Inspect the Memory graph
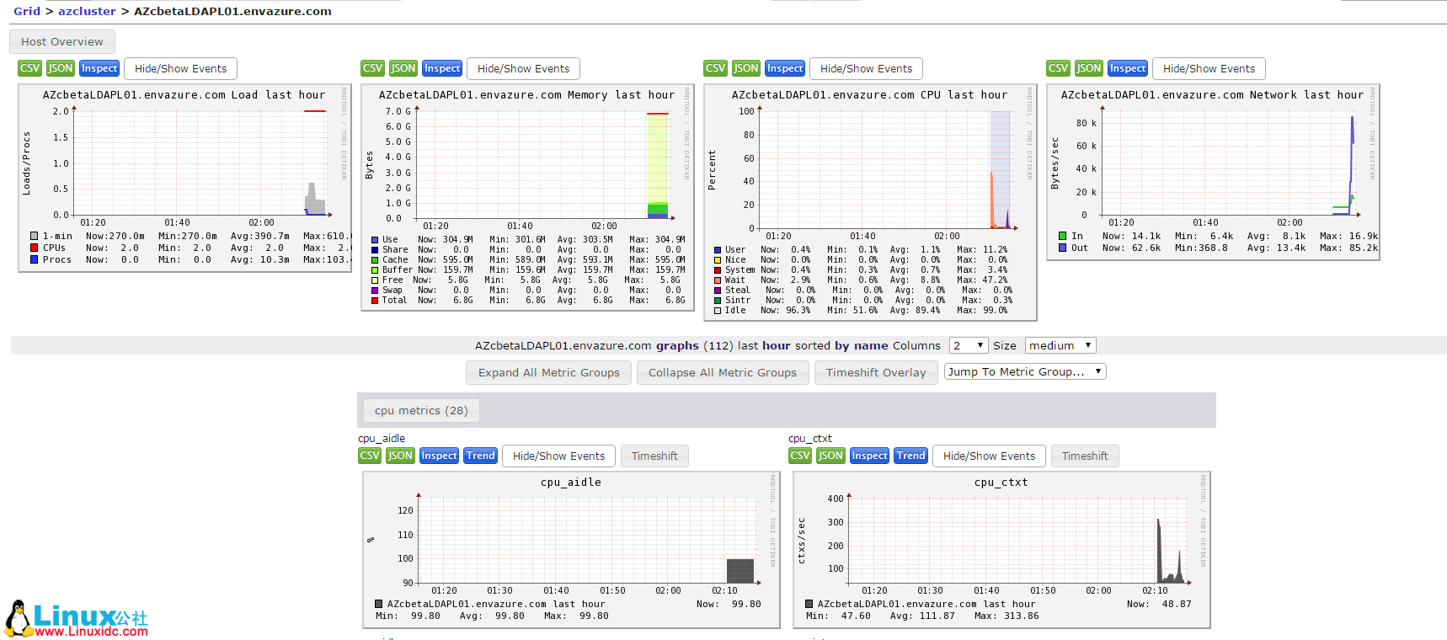1447x640 pixels. point(442,68)
